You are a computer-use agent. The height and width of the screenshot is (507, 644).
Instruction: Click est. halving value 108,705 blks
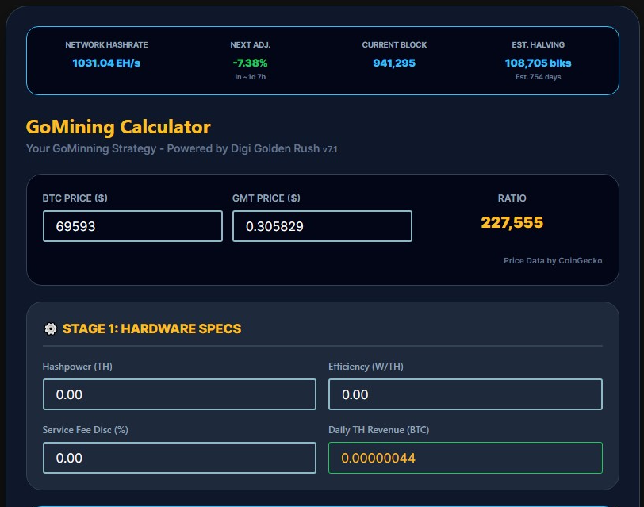click(538, 63)
